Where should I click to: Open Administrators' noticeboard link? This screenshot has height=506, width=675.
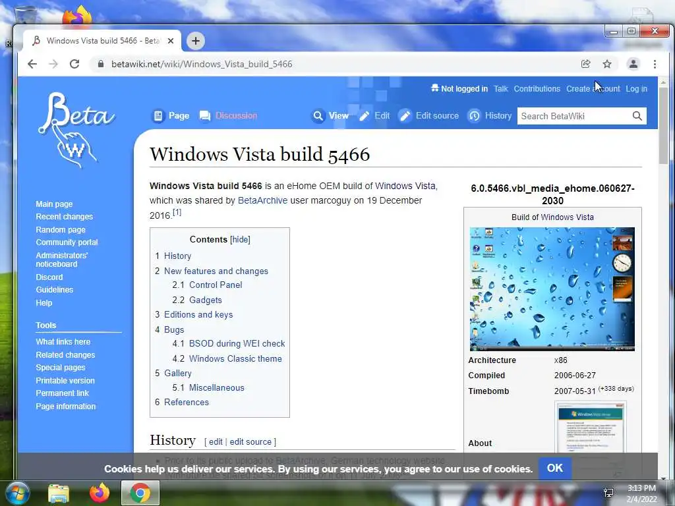[x=61, y=260]
